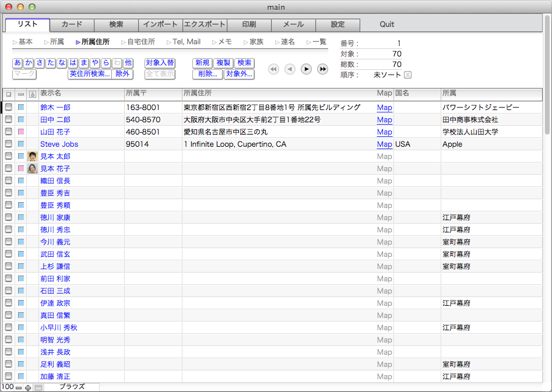Click the zoom in plus icon
The height and width of the screenshot is (392, 552).
coord(28,387)
